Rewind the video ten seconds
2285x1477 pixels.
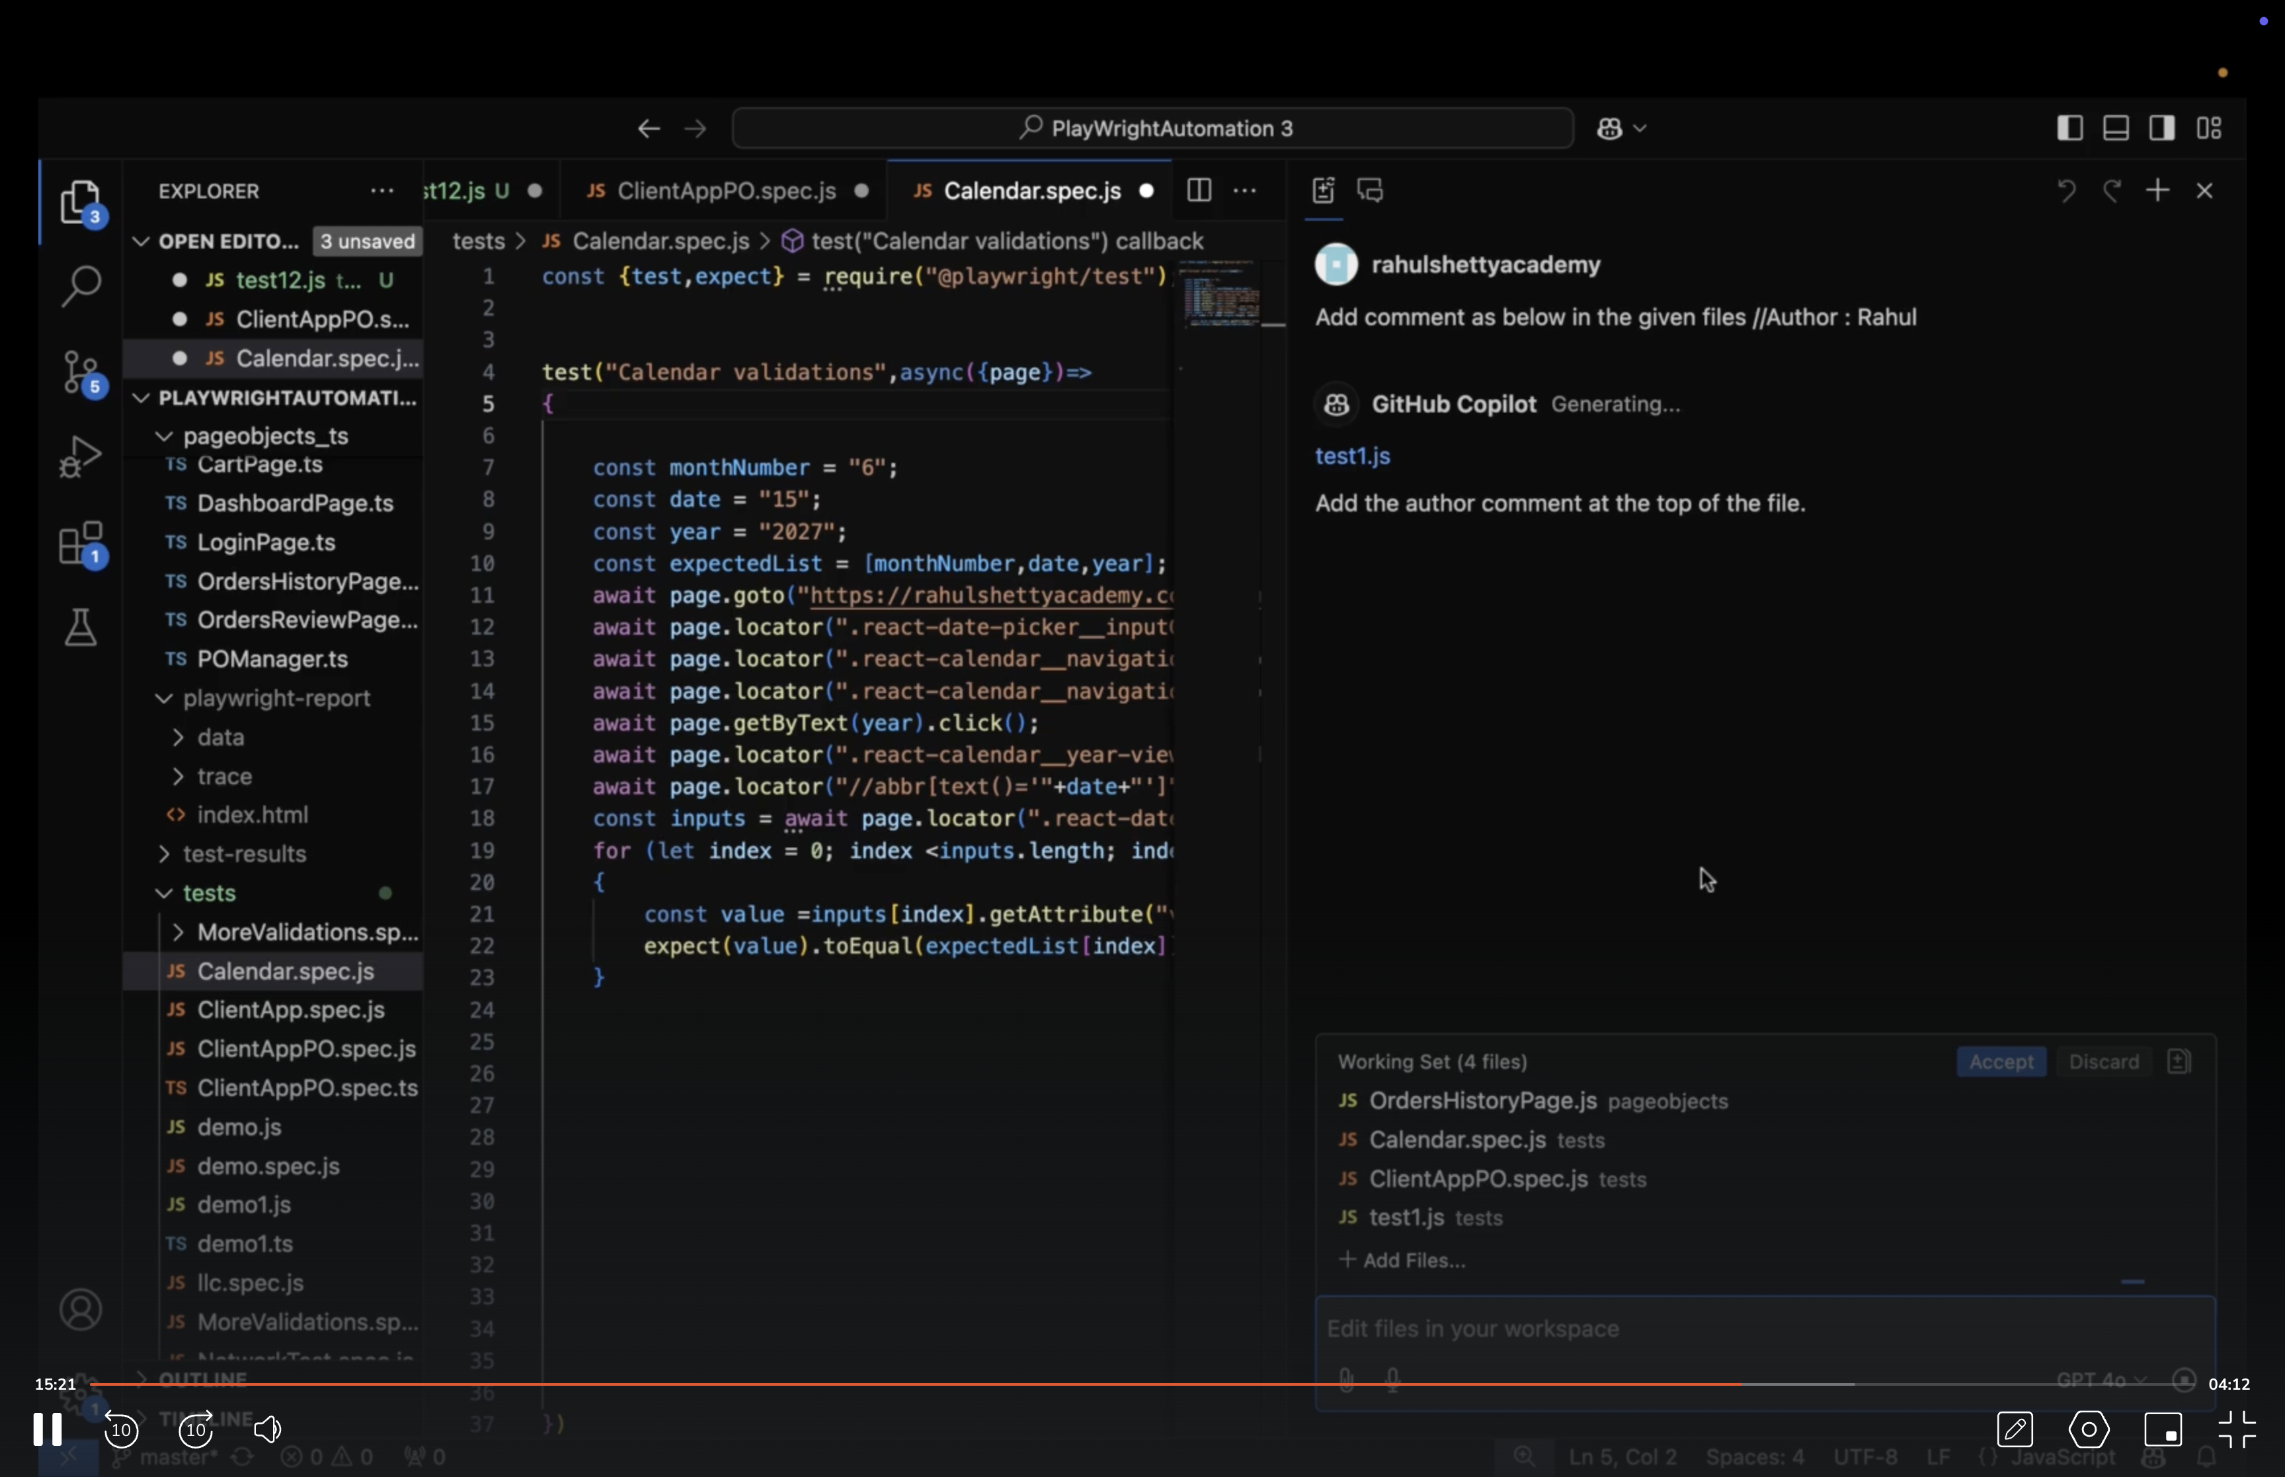121,1430
